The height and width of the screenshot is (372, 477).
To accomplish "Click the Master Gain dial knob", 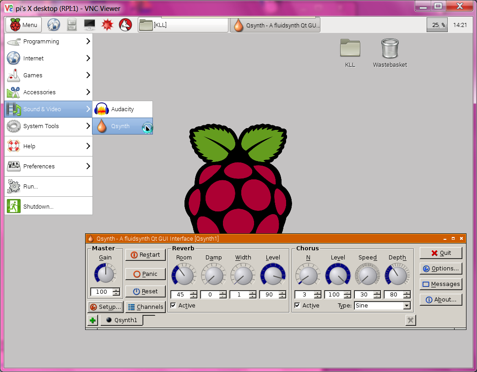I will pos(105,273).
